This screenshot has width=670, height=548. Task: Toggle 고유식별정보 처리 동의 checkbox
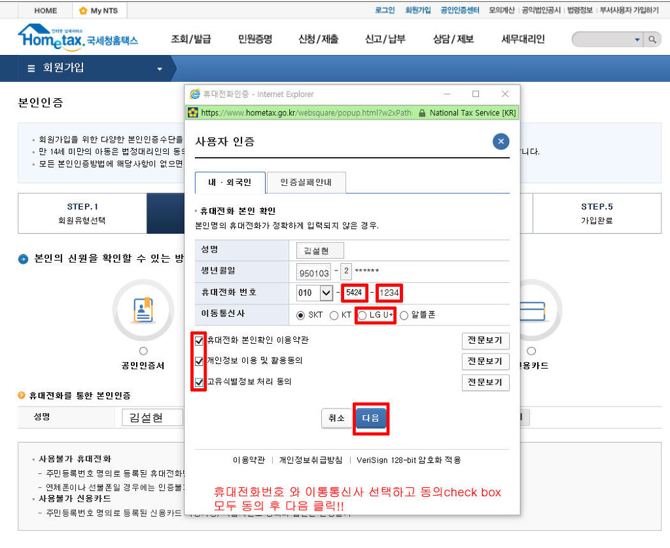tap(199, 382)
